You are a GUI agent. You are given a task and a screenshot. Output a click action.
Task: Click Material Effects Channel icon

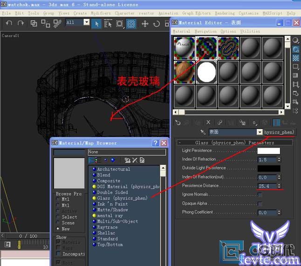point(254,123)
